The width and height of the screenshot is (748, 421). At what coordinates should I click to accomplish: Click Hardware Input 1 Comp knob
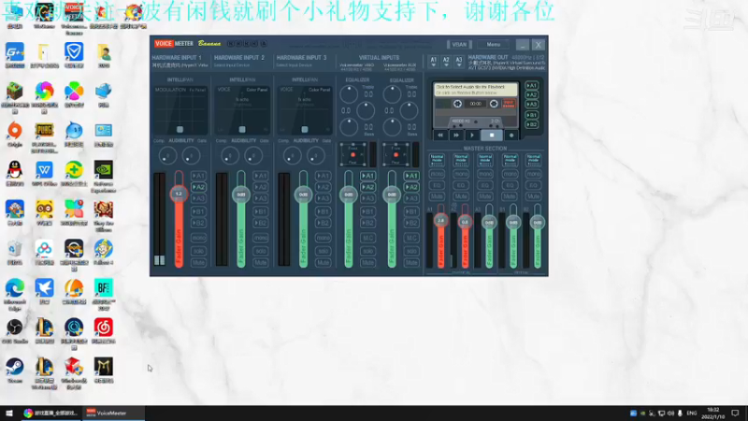tap(167, 155)
